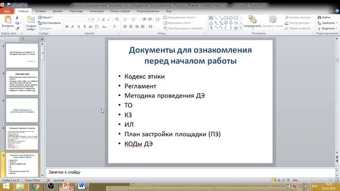The image size is (340, 191).
Task: Open the Replace (Заменить) dropdown
Action: click(x=327, y=23)
